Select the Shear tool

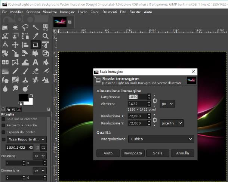coord(25,53)
